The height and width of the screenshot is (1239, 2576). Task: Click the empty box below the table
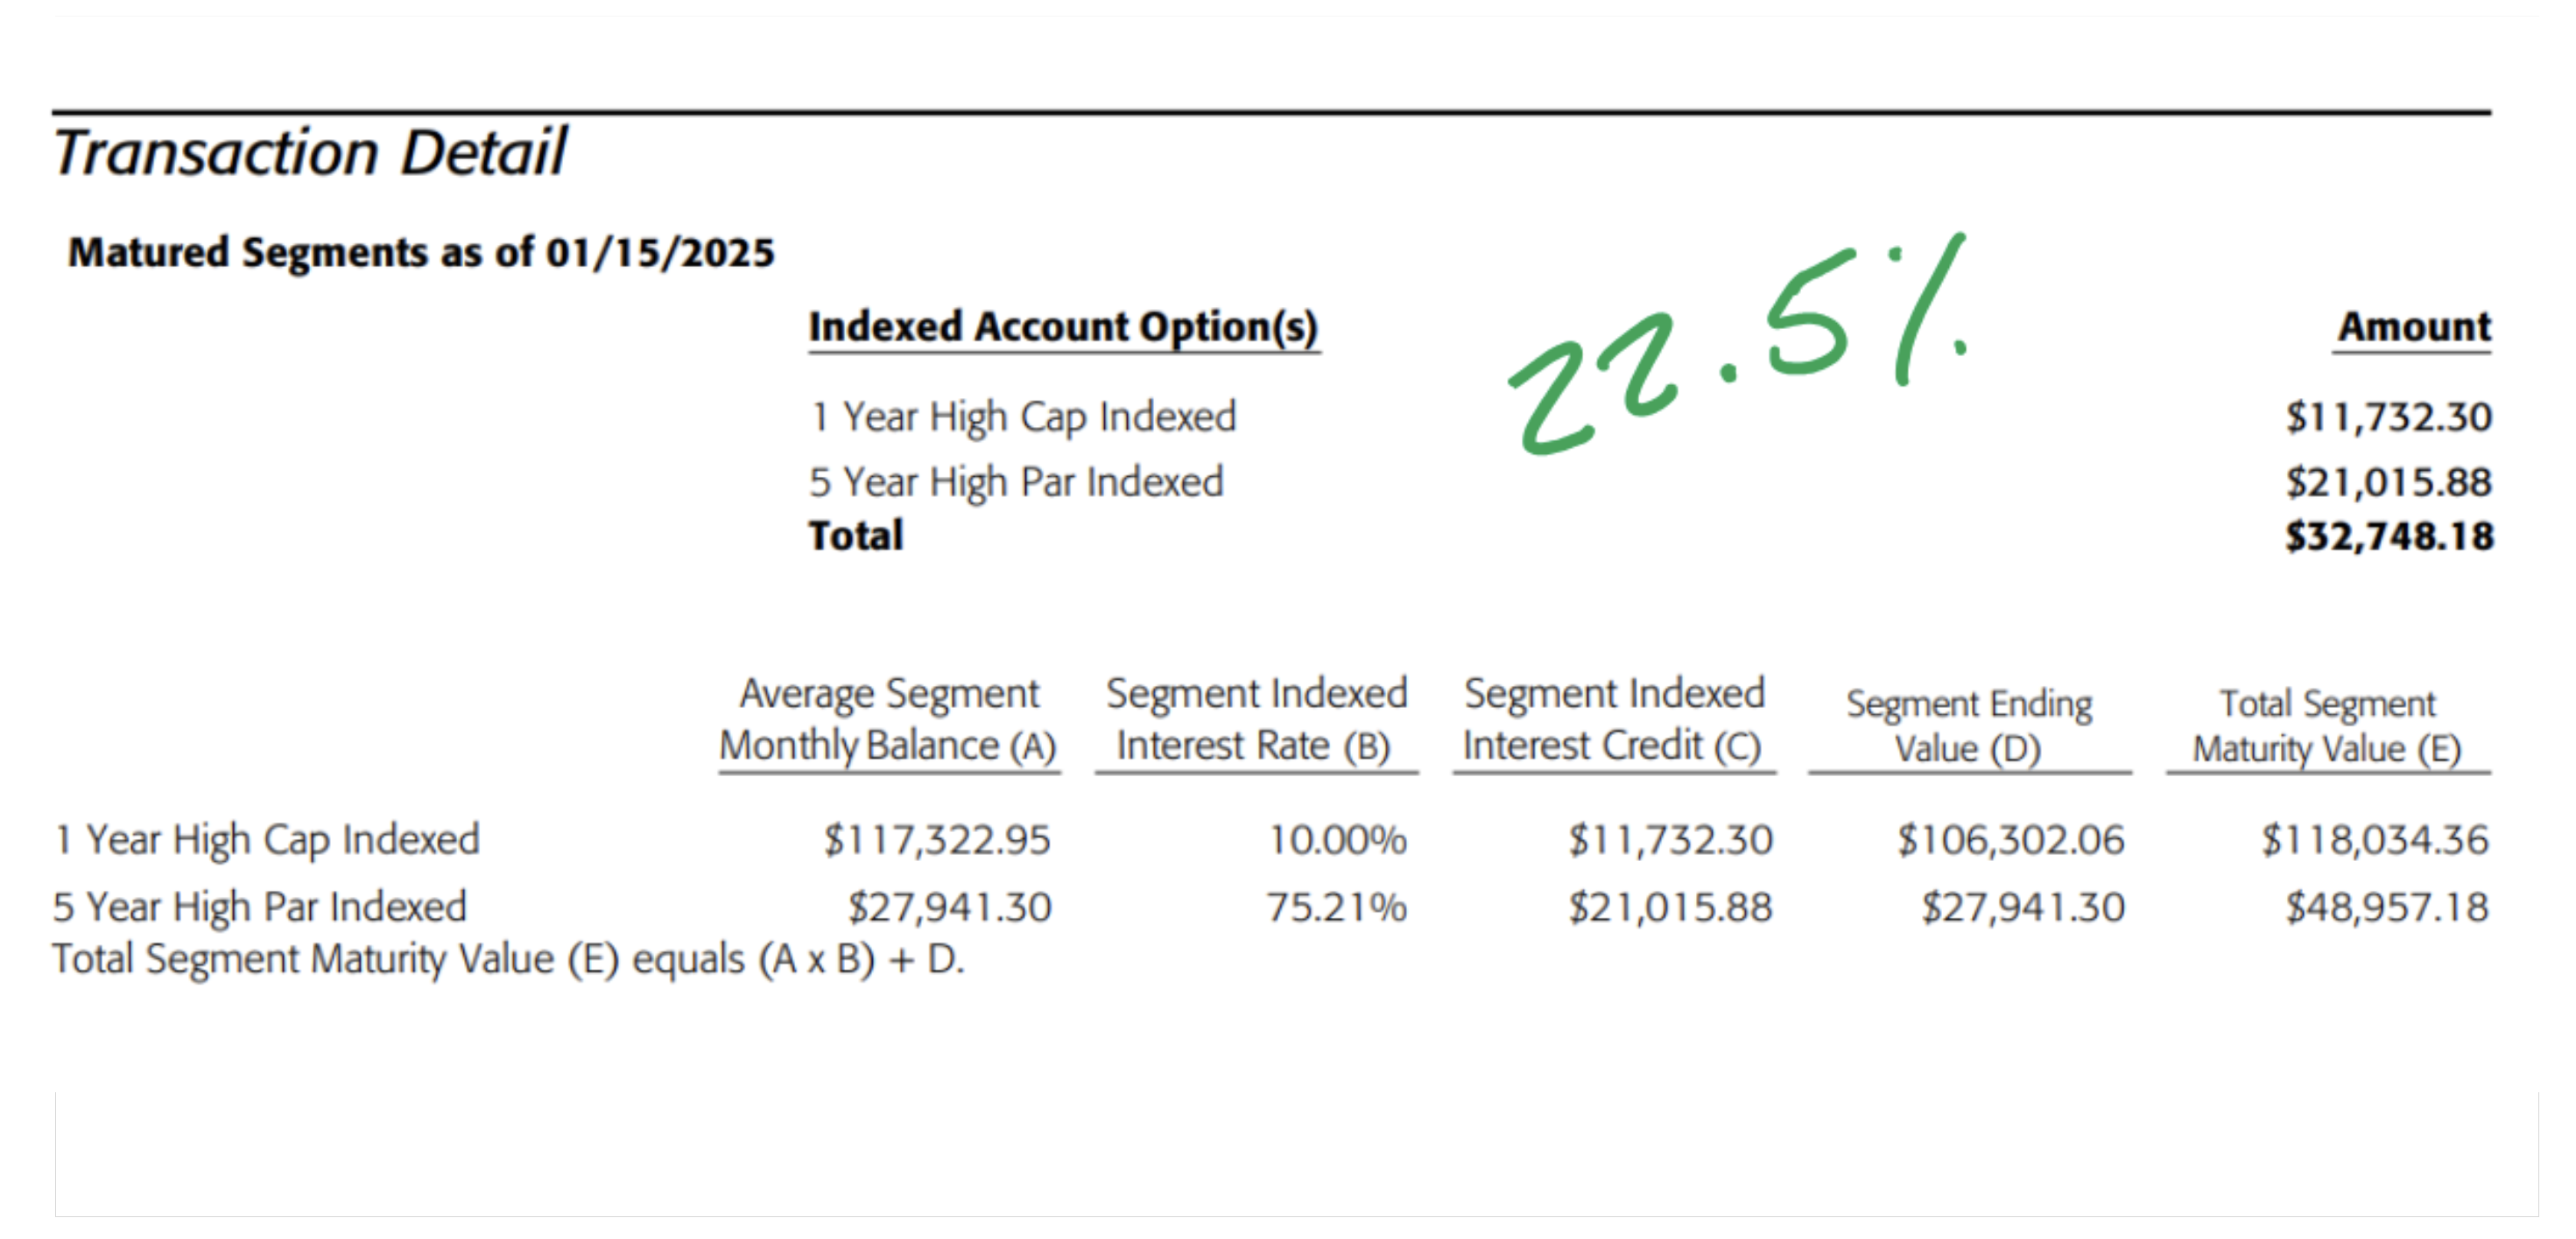click(1296, 1154)
